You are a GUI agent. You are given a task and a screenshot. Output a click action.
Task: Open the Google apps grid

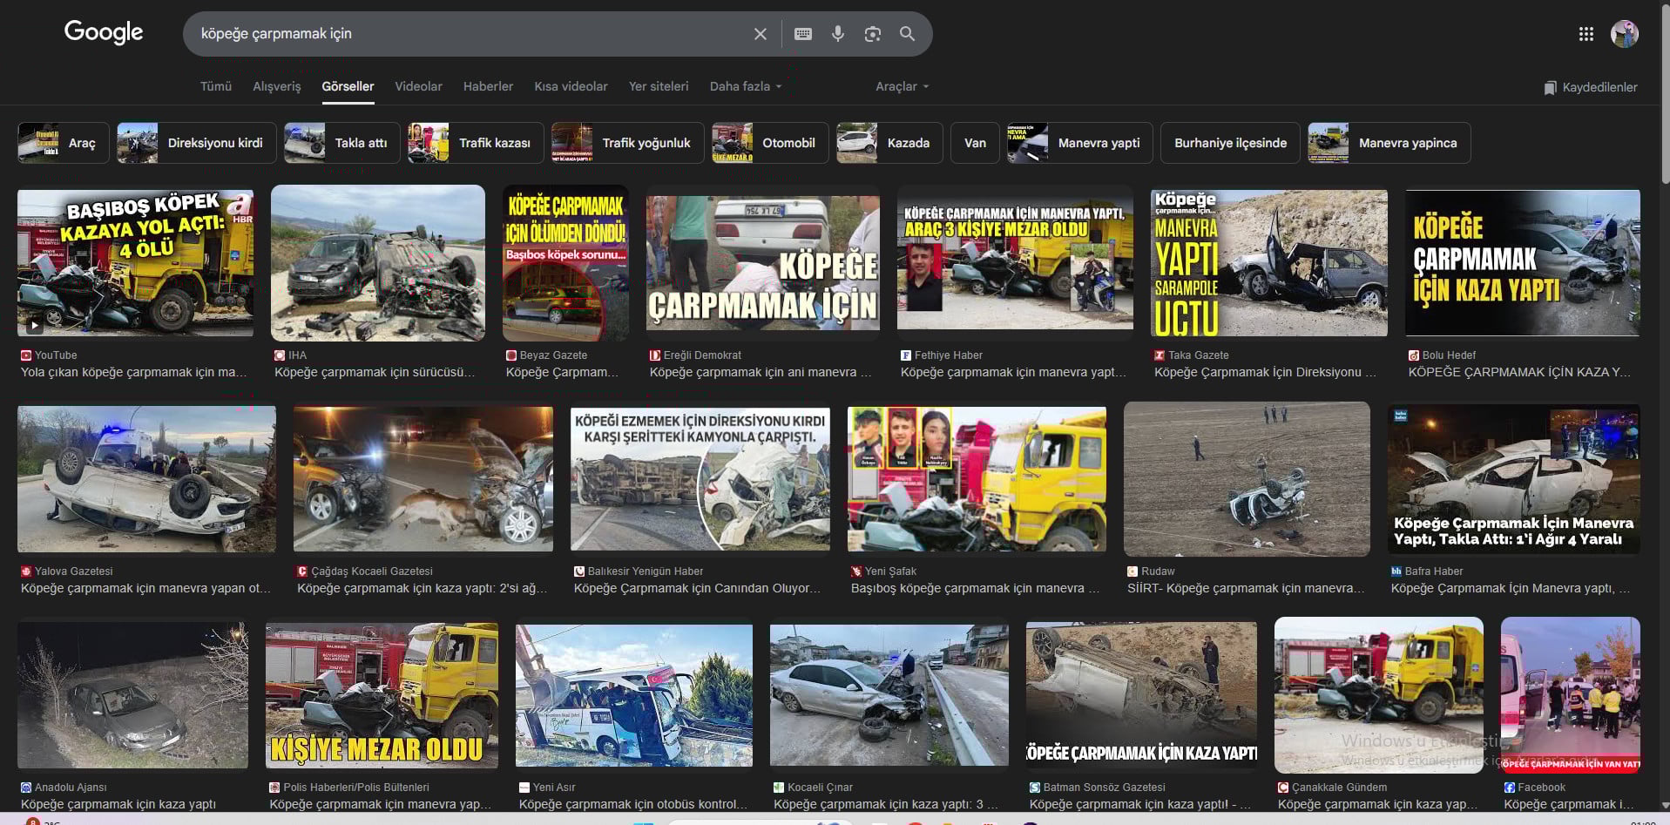click(x=1585, y=34)
